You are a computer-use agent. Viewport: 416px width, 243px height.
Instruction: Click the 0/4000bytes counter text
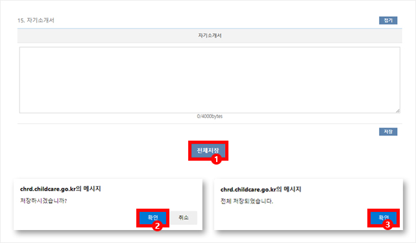pos(210,117)
